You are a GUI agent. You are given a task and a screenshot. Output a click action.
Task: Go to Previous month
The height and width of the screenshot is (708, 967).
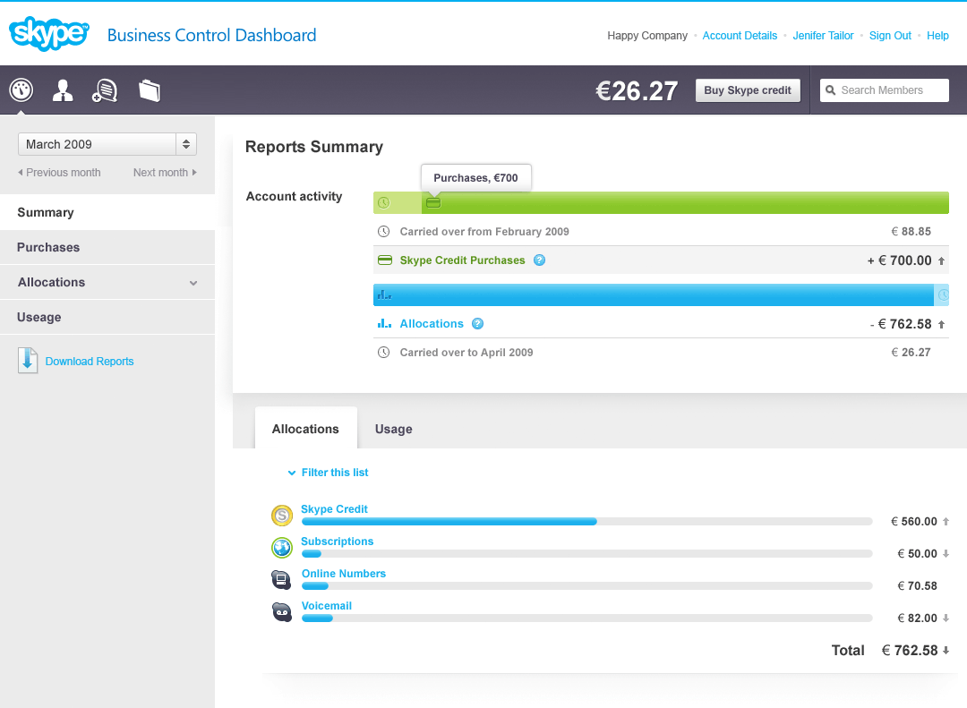tap(59, 173)
